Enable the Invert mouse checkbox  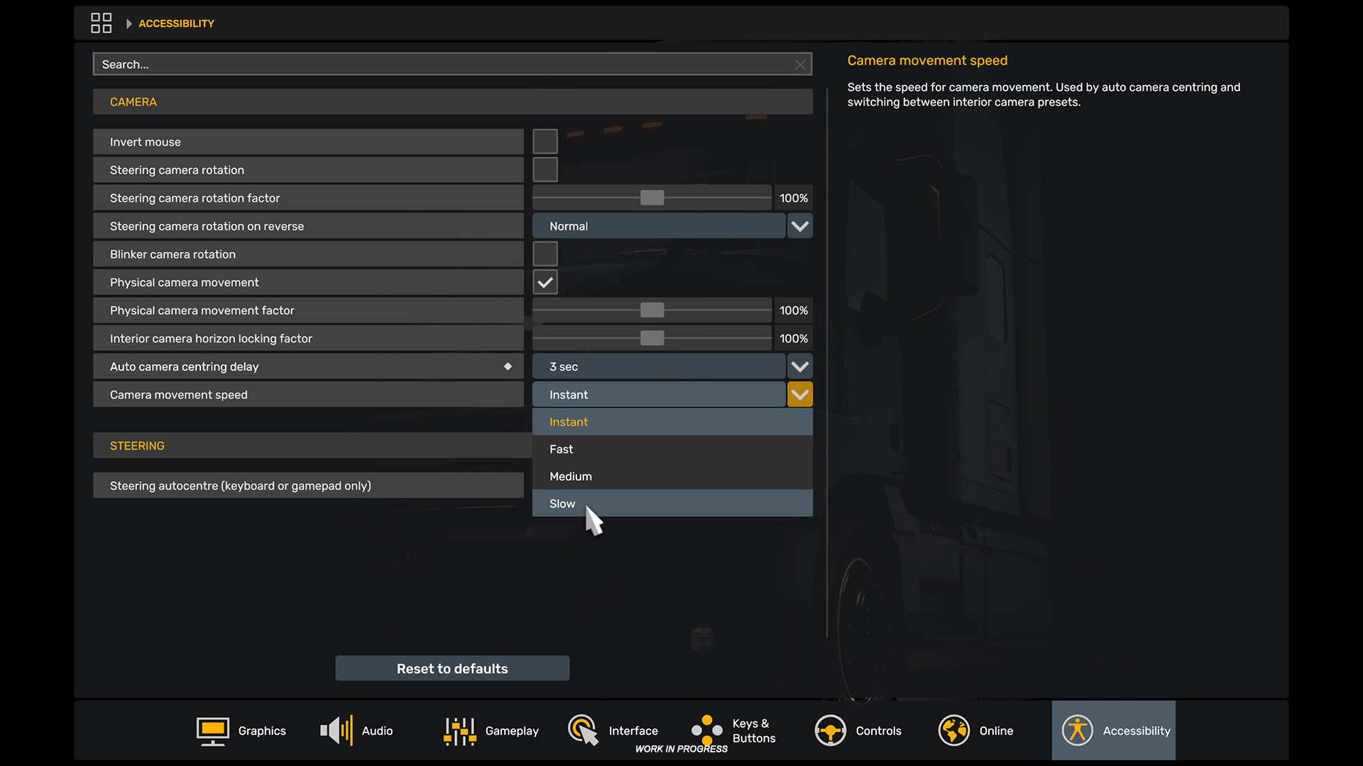pos(544,142)
